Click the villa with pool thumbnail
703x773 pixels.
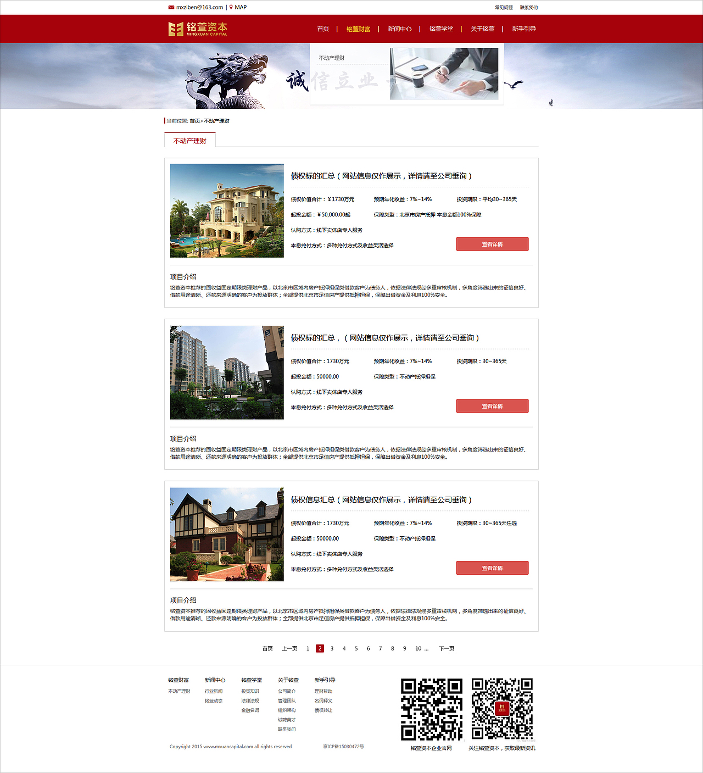coord(227,210)
